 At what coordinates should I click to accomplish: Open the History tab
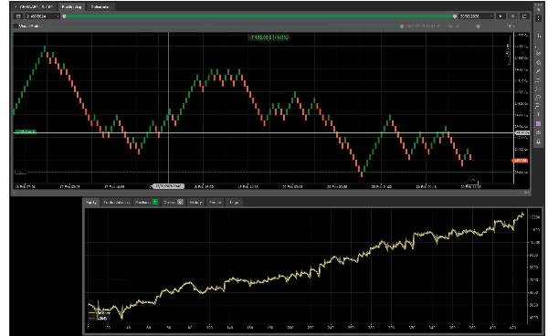pos(195,202)
